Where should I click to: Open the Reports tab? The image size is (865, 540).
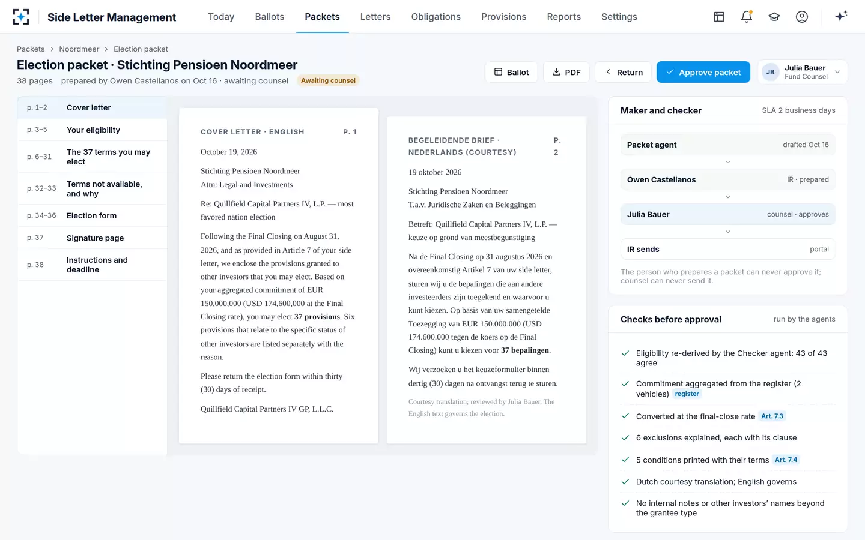click(564, 17)
